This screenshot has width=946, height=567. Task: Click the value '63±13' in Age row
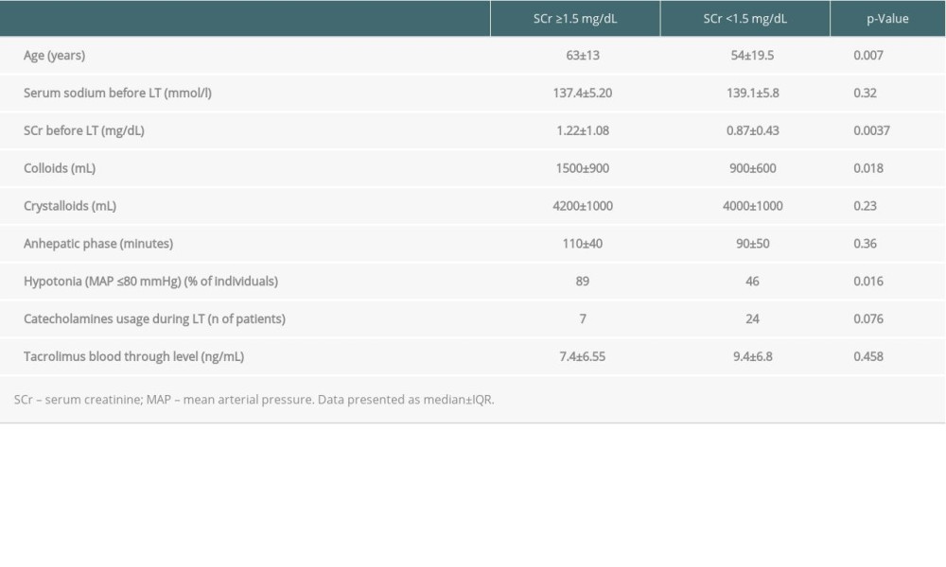tap(583, 56)
